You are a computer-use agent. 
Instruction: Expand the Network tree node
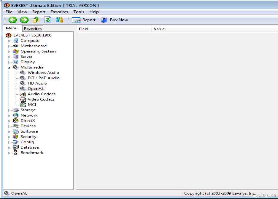pos(9,116)
